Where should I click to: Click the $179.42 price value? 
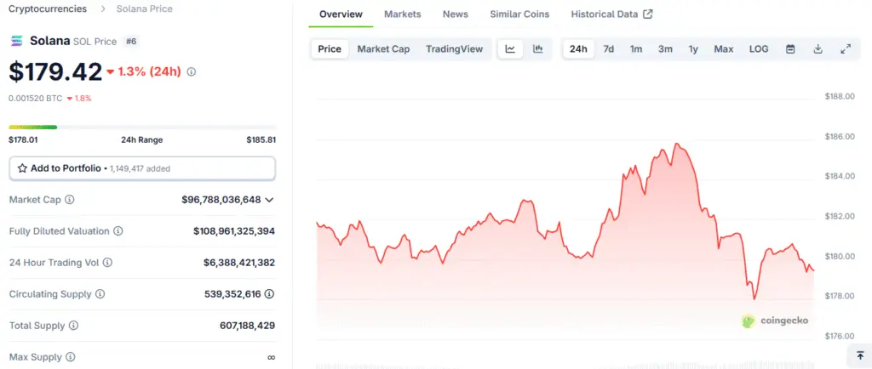pos(55,71)
